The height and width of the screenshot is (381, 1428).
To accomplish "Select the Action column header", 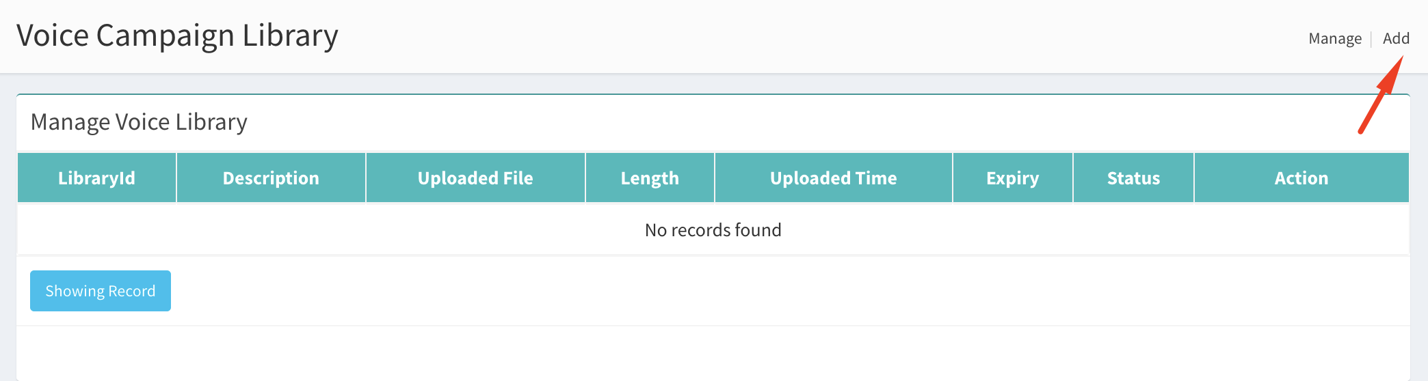I will (x=1301, y=178).
